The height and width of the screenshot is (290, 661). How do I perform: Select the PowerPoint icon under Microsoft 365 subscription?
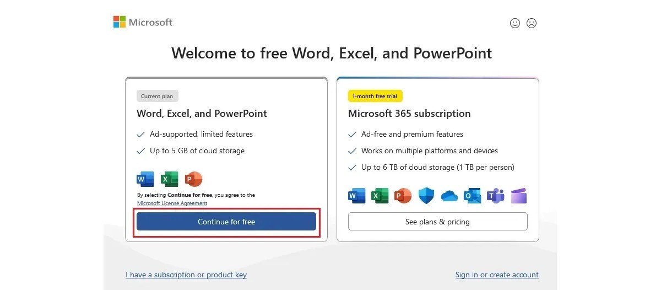pyautogui.click(x=403, y=196)
